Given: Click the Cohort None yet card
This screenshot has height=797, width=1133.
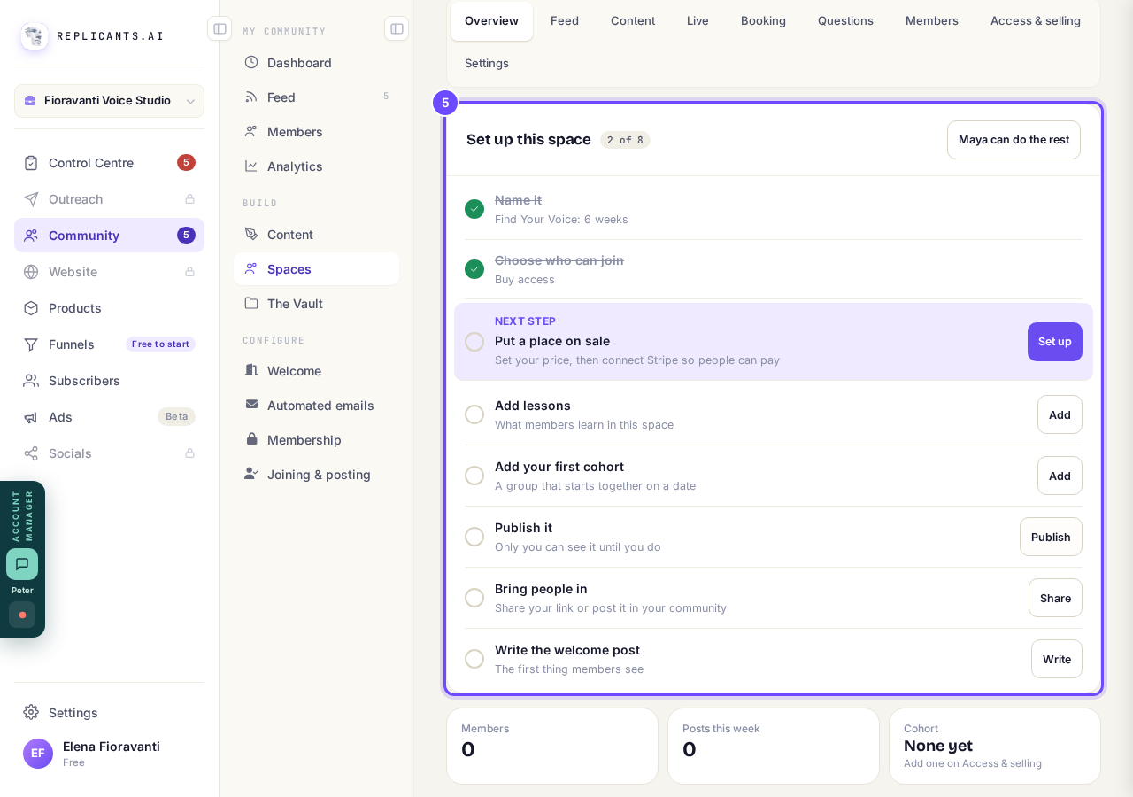Looking at the screenshot, I should click(x=995, y=746).
